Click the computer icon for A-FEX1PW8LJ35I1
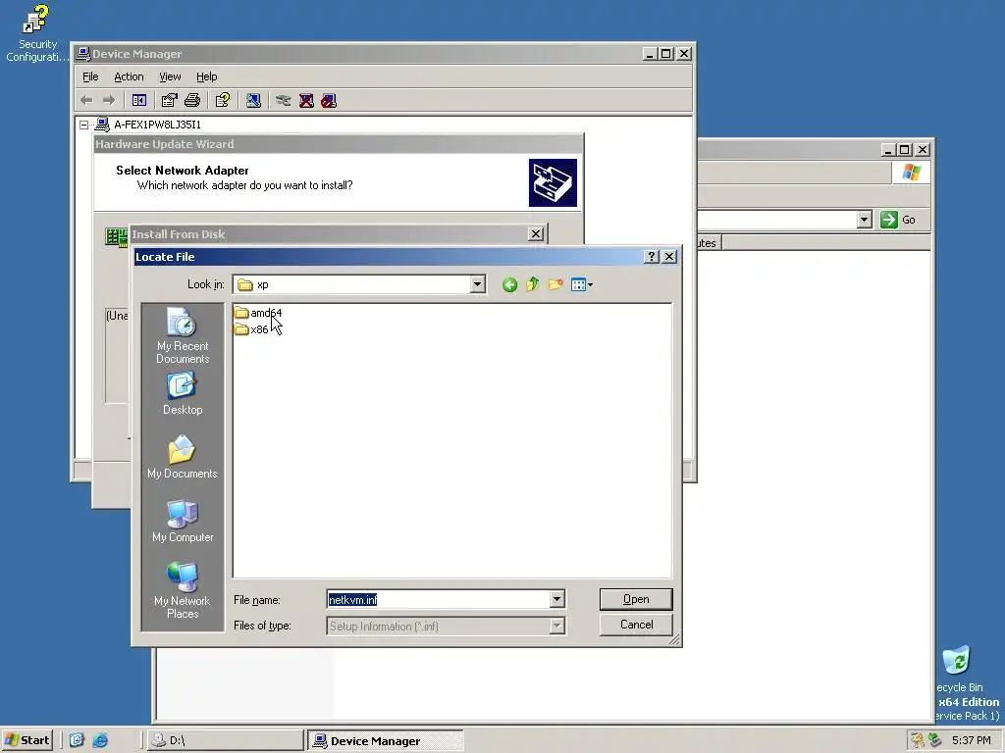Image resolution: width=1005 pixels, height=753 pixels. point(102,125)
